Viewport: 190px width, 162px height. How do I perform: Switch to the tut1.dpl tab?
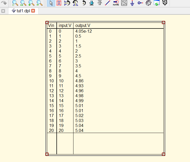(23, 11)
